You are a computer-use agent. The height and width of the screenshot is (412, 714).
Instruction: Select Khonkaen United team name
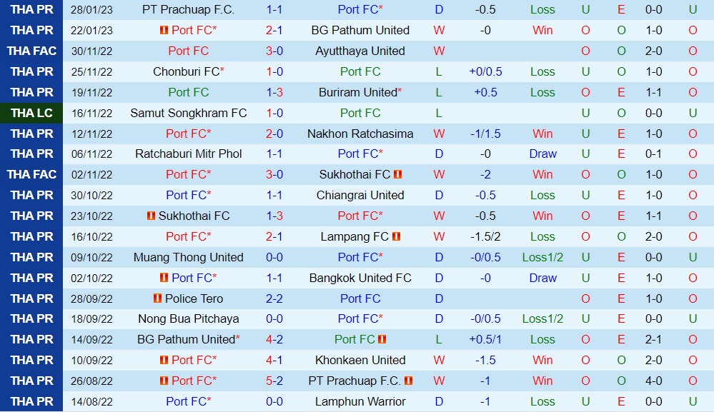[360, 360]
